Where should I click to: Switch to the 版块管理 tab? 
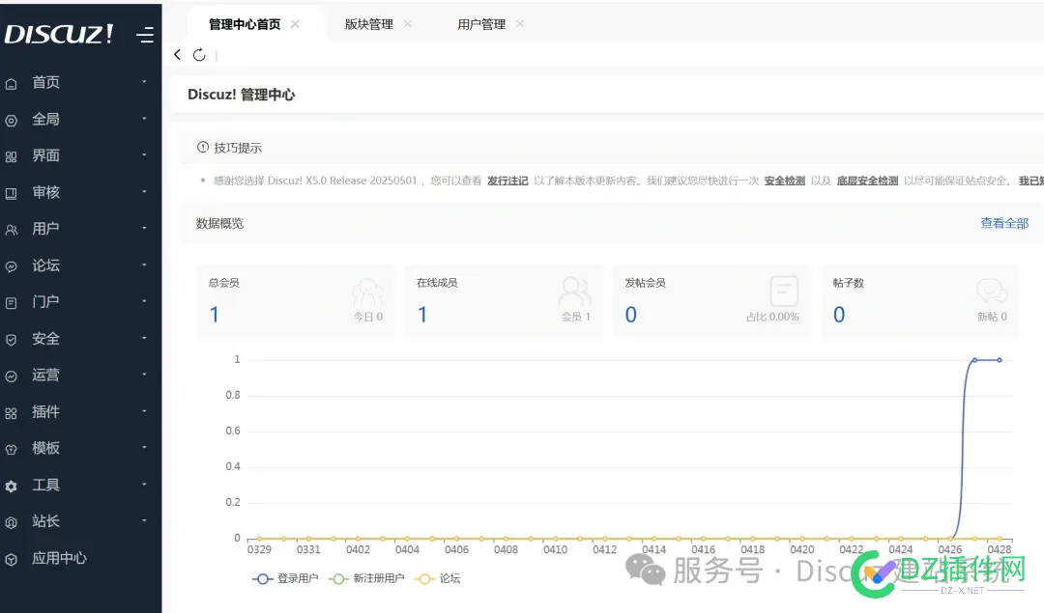click(x=369, y=24)
